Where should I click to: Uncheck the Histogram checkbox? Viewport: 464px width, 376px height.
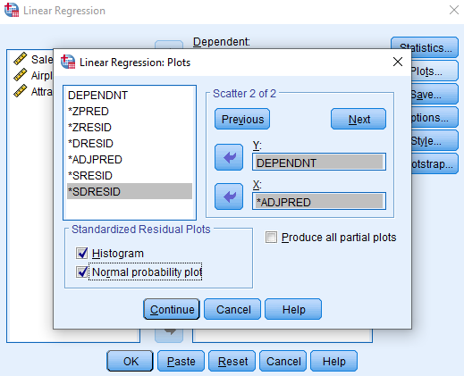(81, 253)
